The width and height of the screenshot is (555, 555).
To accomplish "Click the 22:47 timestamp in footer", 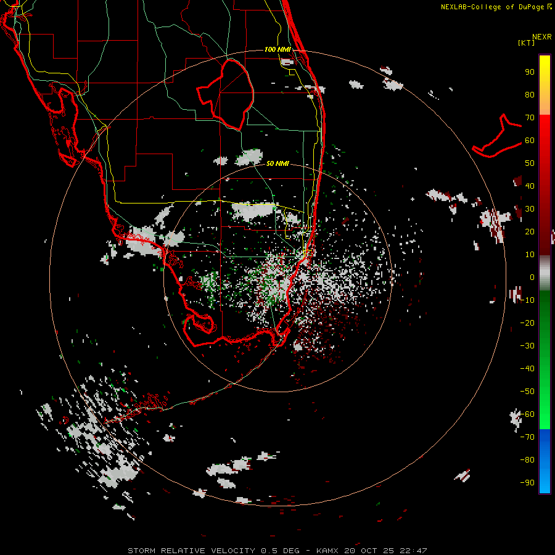I will (x=413, y=551).
